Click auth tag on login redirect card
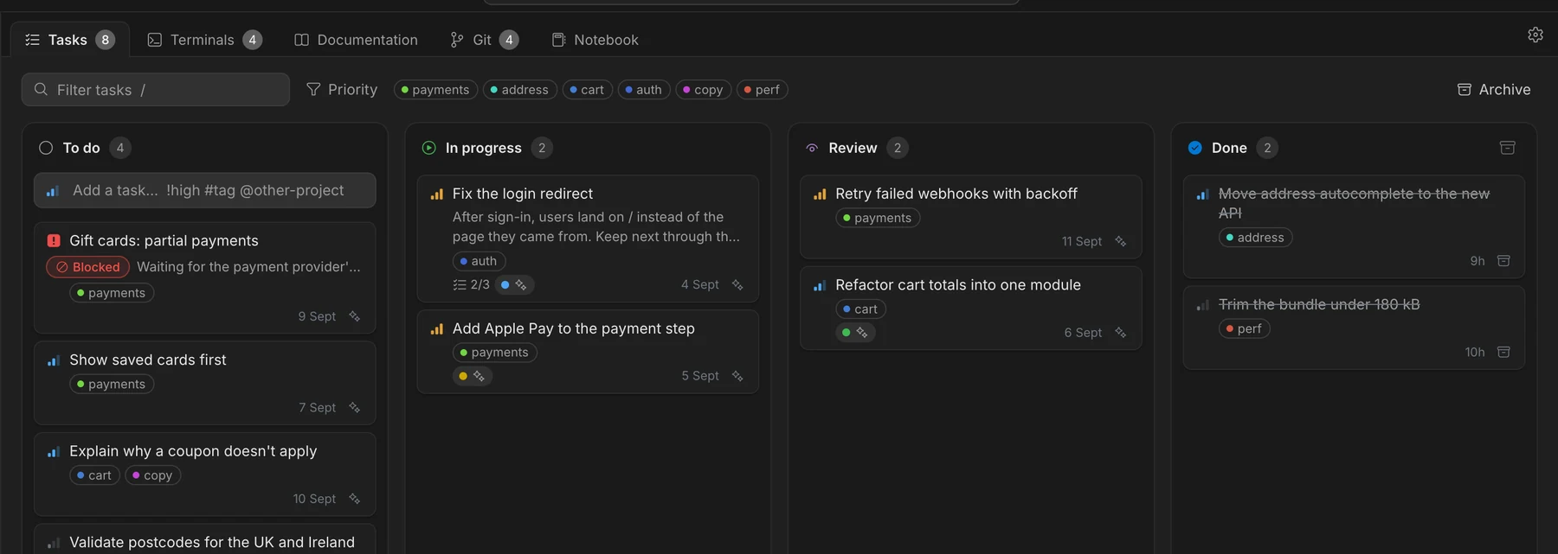Screen dimensions: 1558x554 coord(479,261)
